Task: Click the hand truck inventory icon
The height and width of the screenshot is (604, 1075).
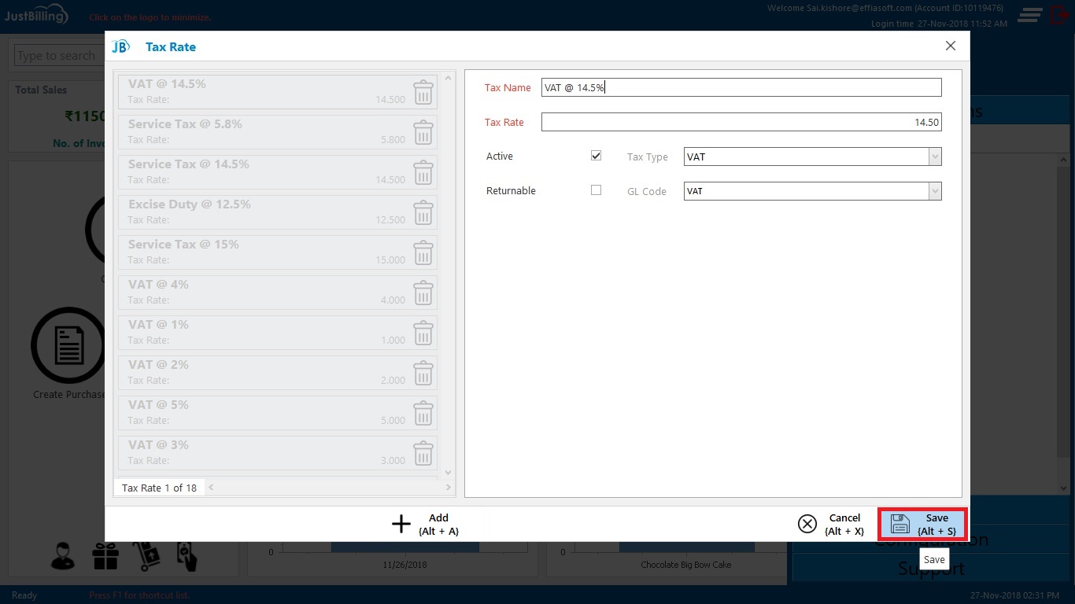Action: pos(146,556)
